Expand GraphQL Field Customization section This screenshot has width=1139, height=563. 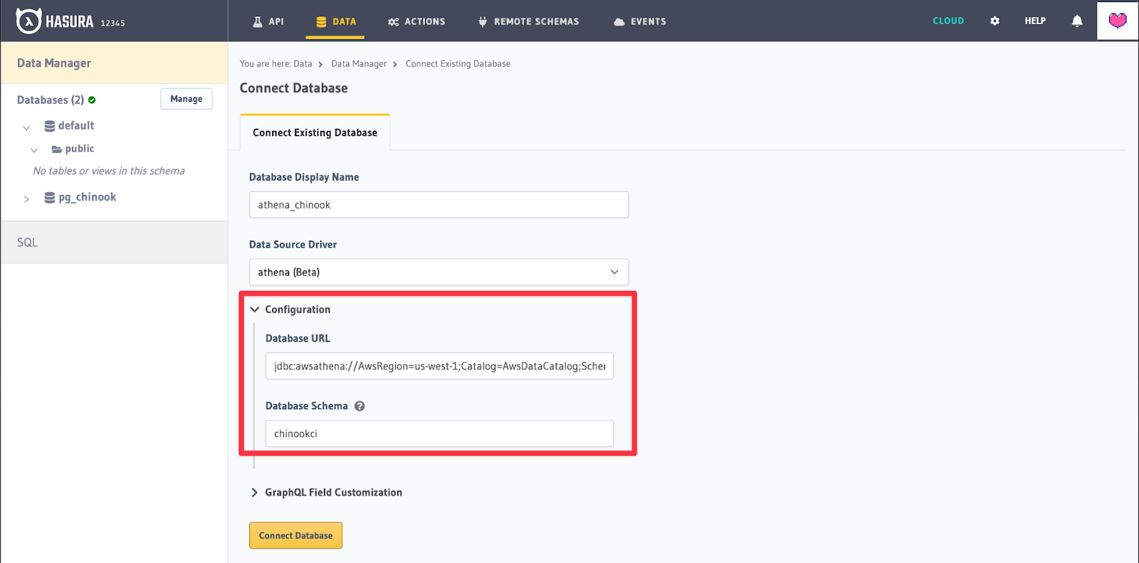pyautogui.click(x=255, y=493)
